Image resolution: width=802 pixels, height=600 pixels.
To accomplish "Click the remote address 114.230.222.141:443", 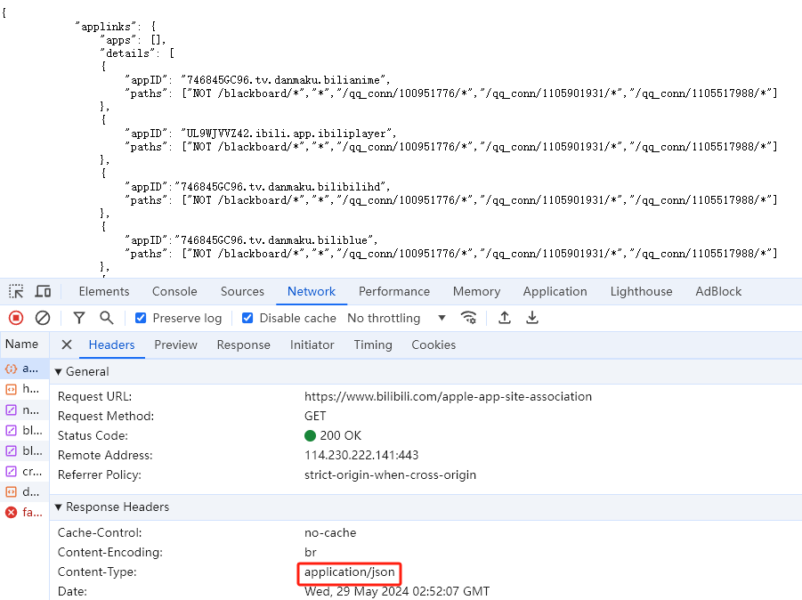I will (x=361, y=455).
